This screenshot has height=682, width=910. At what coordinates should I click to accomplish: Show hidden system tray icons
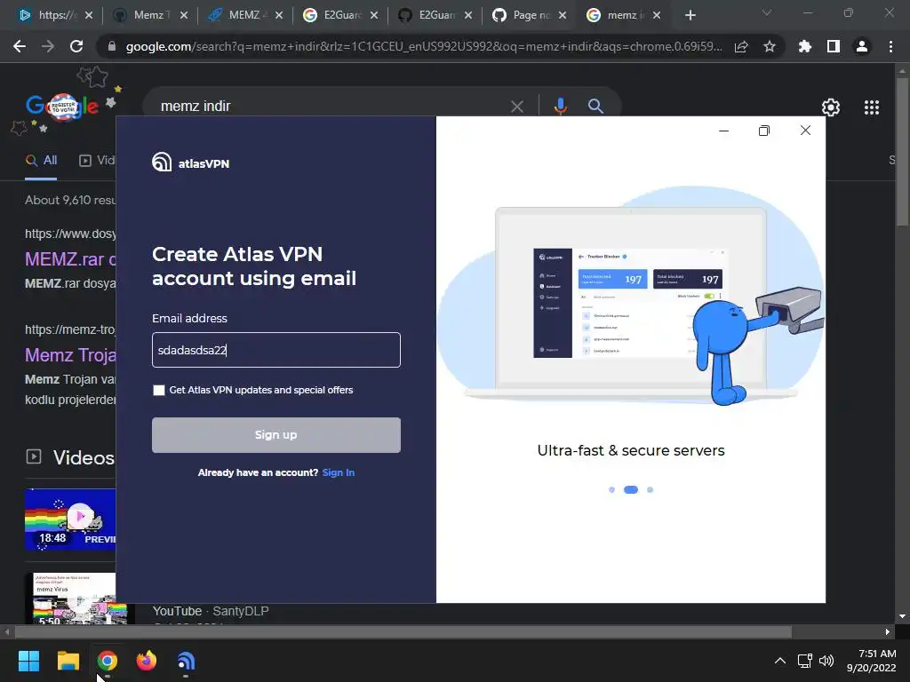[780, 661]
